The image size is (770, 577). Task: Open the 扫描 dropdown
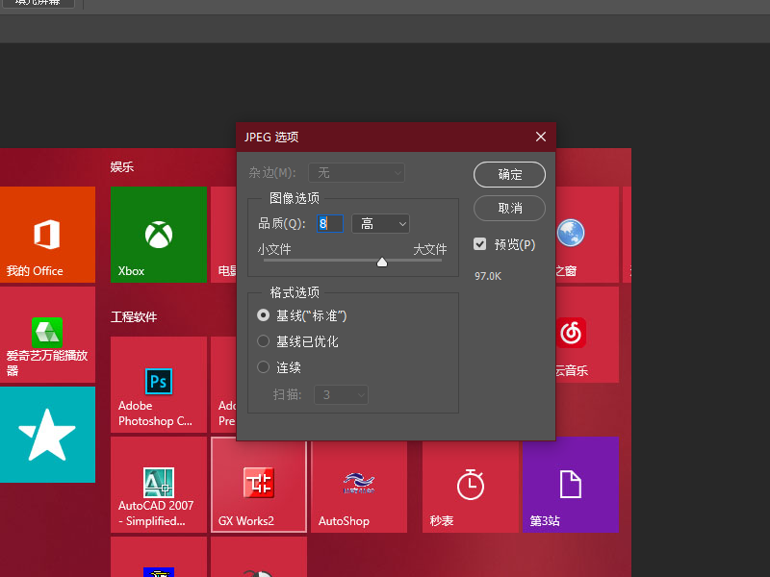(x=341, y=394)
